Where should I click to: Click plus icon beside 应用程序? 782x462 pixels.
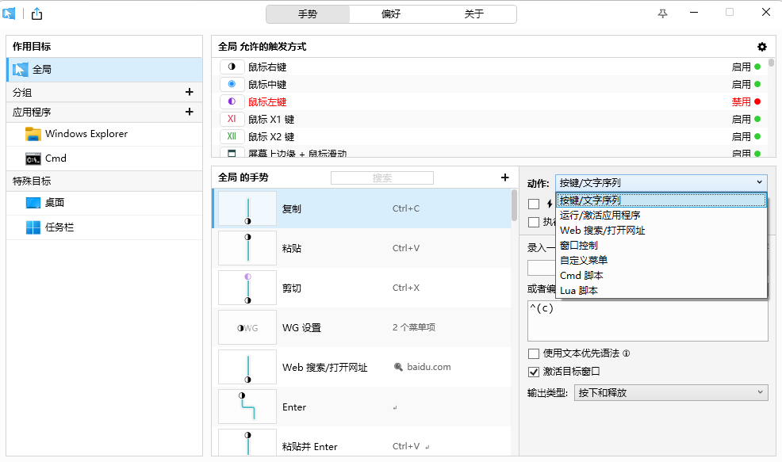189,112
